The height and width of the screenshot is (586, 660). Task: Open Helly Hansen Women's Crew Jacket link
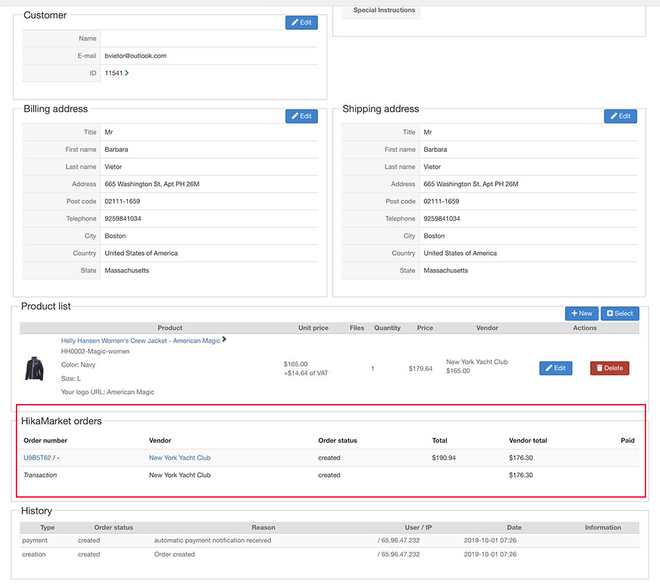141,341
